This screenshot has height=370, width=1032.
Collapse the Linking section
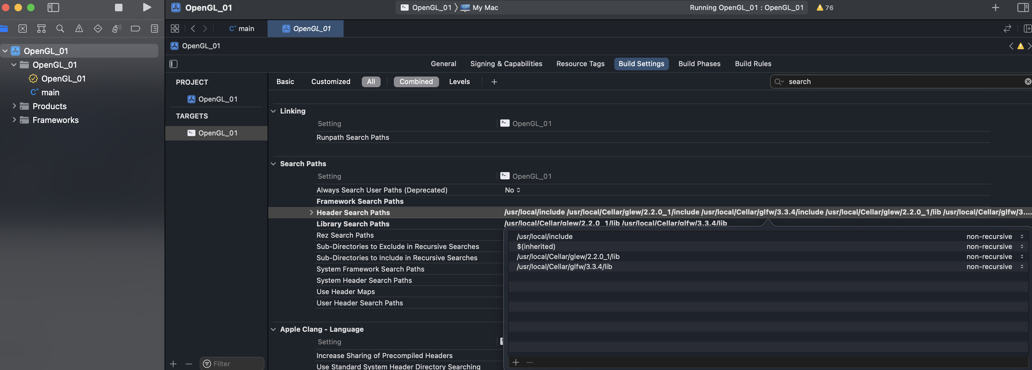(x=273, y=111)
